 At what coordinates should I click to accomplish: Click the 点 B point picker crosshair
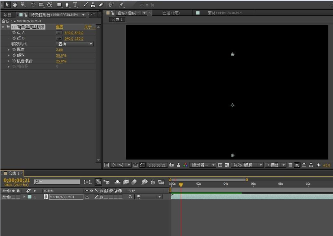[x=59, y=38]
